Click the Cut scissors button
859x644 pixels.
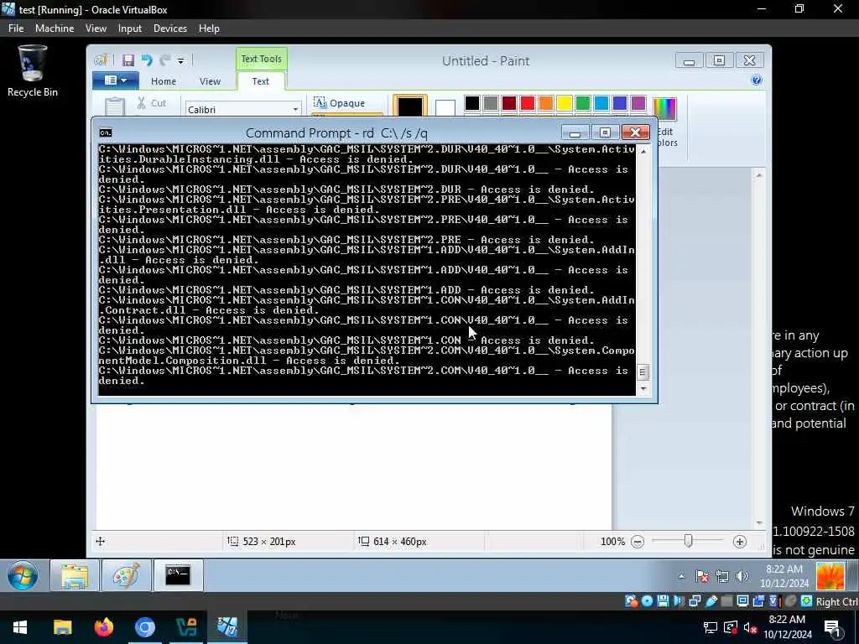click(x=151, y=103)
